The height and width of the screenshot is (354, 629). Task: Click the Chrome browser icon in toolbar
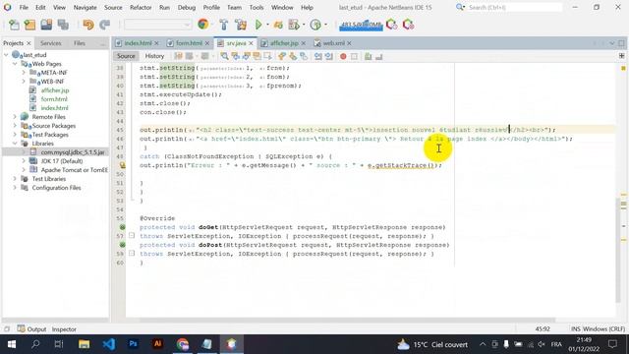(x=203, y=25)
